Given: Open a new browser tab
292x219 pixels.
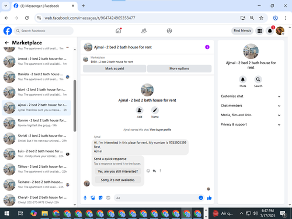Looking at the screenshot, I should click(x=83, y=6).
